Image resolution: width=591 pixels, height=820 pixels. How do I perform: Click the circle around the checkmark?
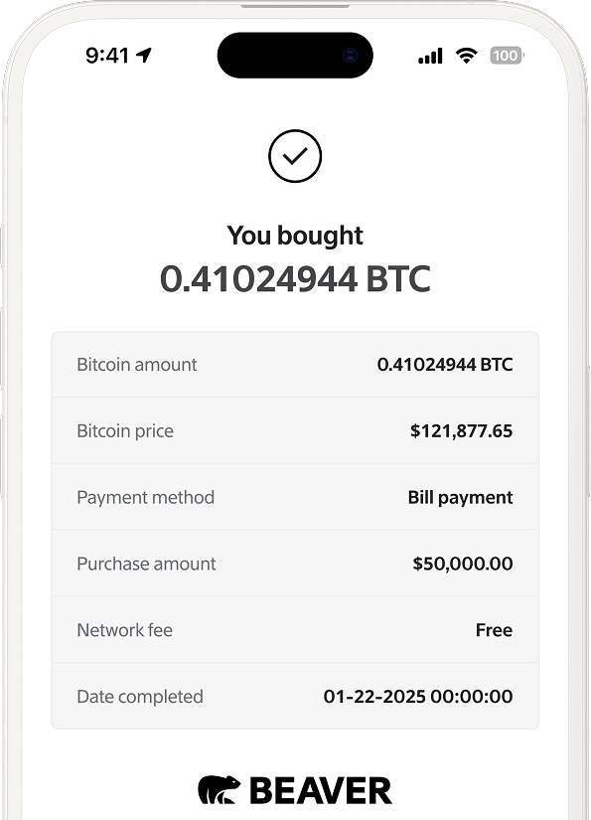(295, 156)
